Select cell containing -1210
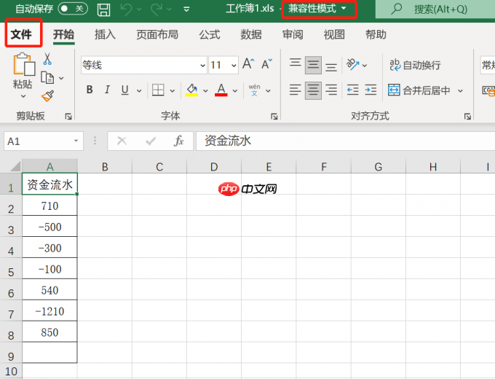 click(49, 311)
